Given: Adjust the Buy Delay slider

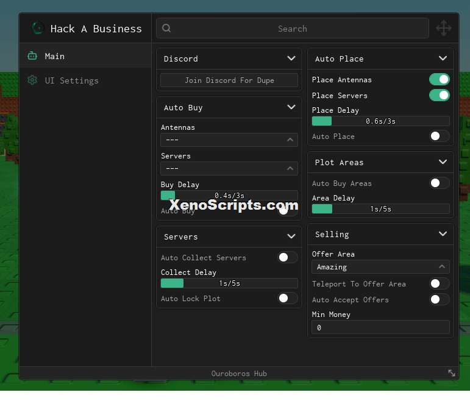Looking at the screenshot, I should [229, 196].
